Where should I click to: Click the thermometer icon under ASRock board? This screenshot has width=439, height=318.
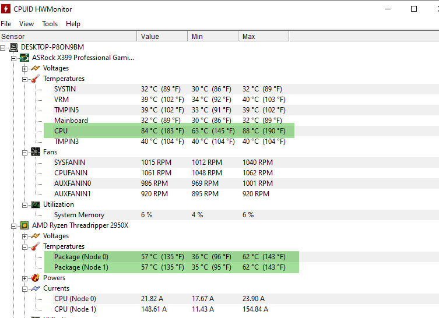tap(36, 79)
